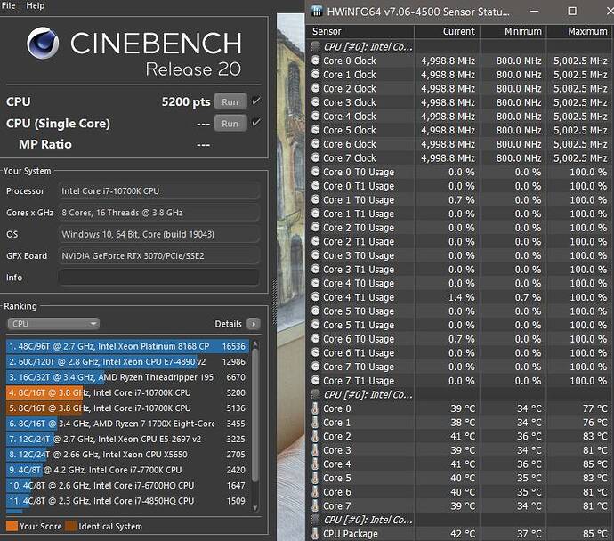Open the Help menu in Cinebench

36,5
